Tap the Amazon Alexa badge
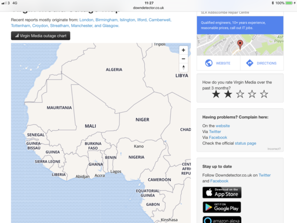The image size is (297, 223). (x=221, y=220)
